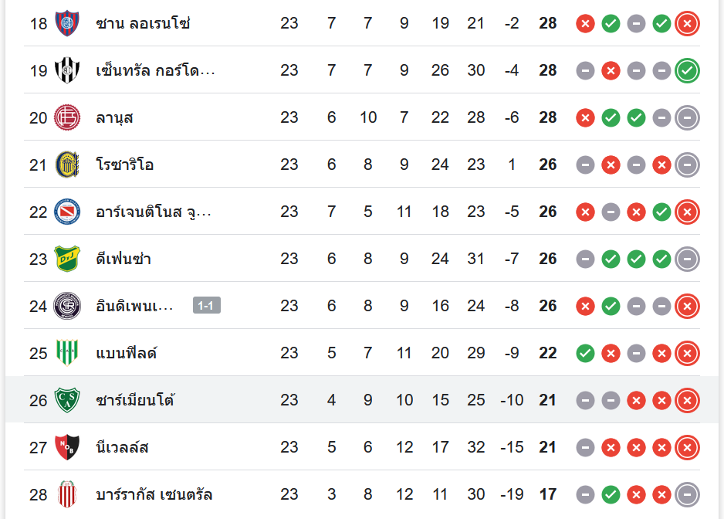This screenshot has width=724, height=519.
Task: Click Banfield's green win form icon
Action: (585, 353)
